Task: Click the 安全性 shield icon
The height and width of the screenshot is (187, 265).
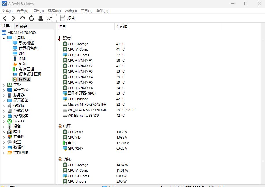Action: point(10,137)
